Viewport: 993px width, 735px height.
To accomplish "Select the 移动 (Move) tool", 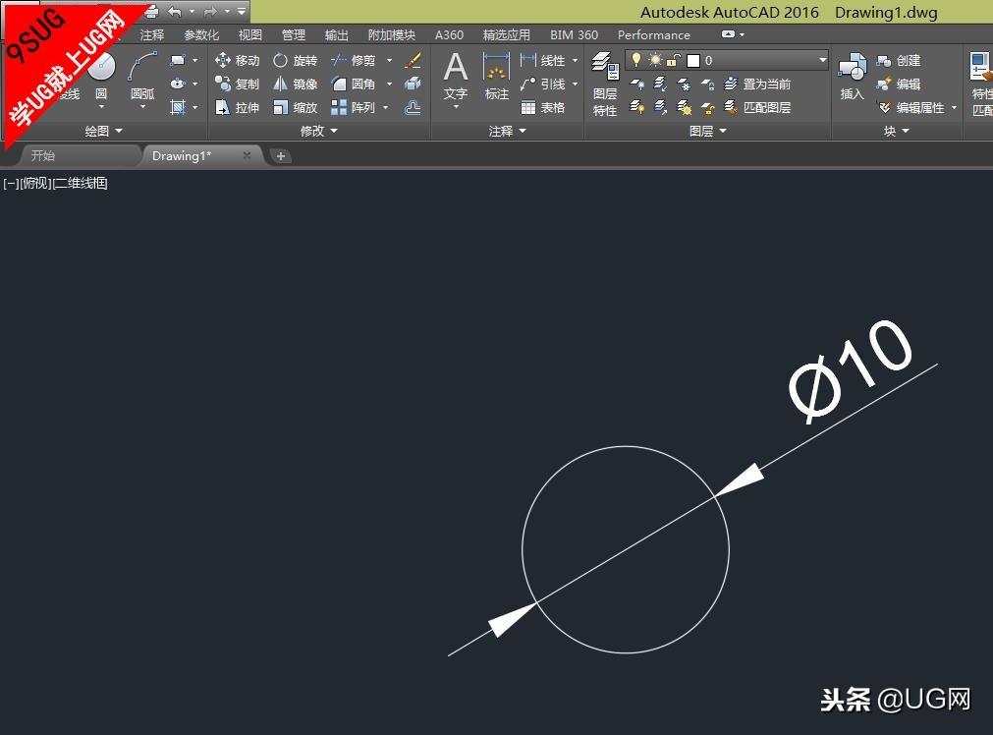I will [238, 60].
